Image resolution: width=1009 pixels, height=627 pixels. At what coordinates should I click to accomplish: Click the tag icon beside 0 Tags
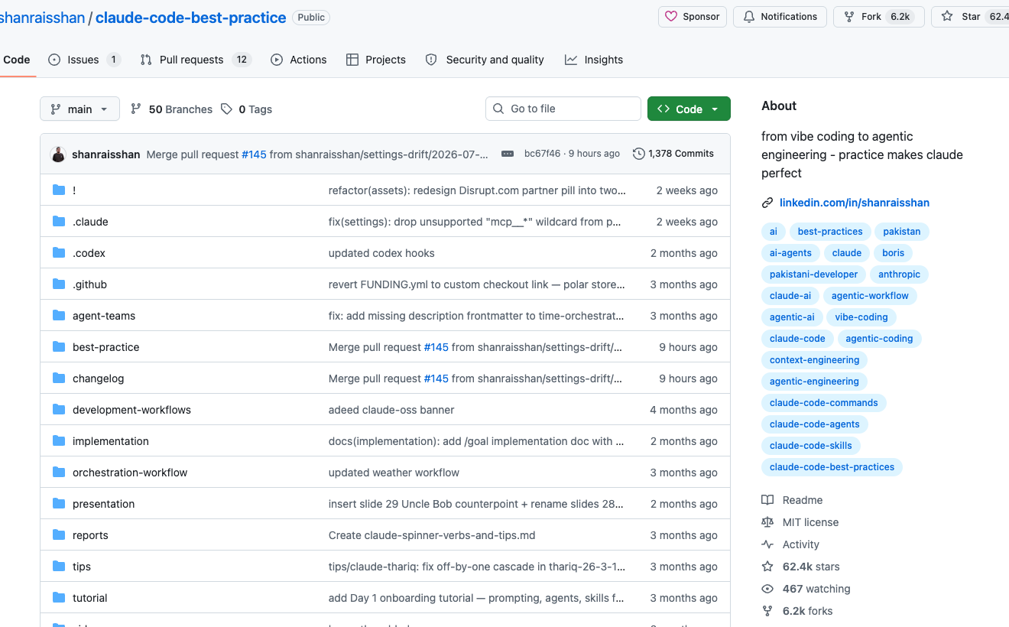[226, 109]
